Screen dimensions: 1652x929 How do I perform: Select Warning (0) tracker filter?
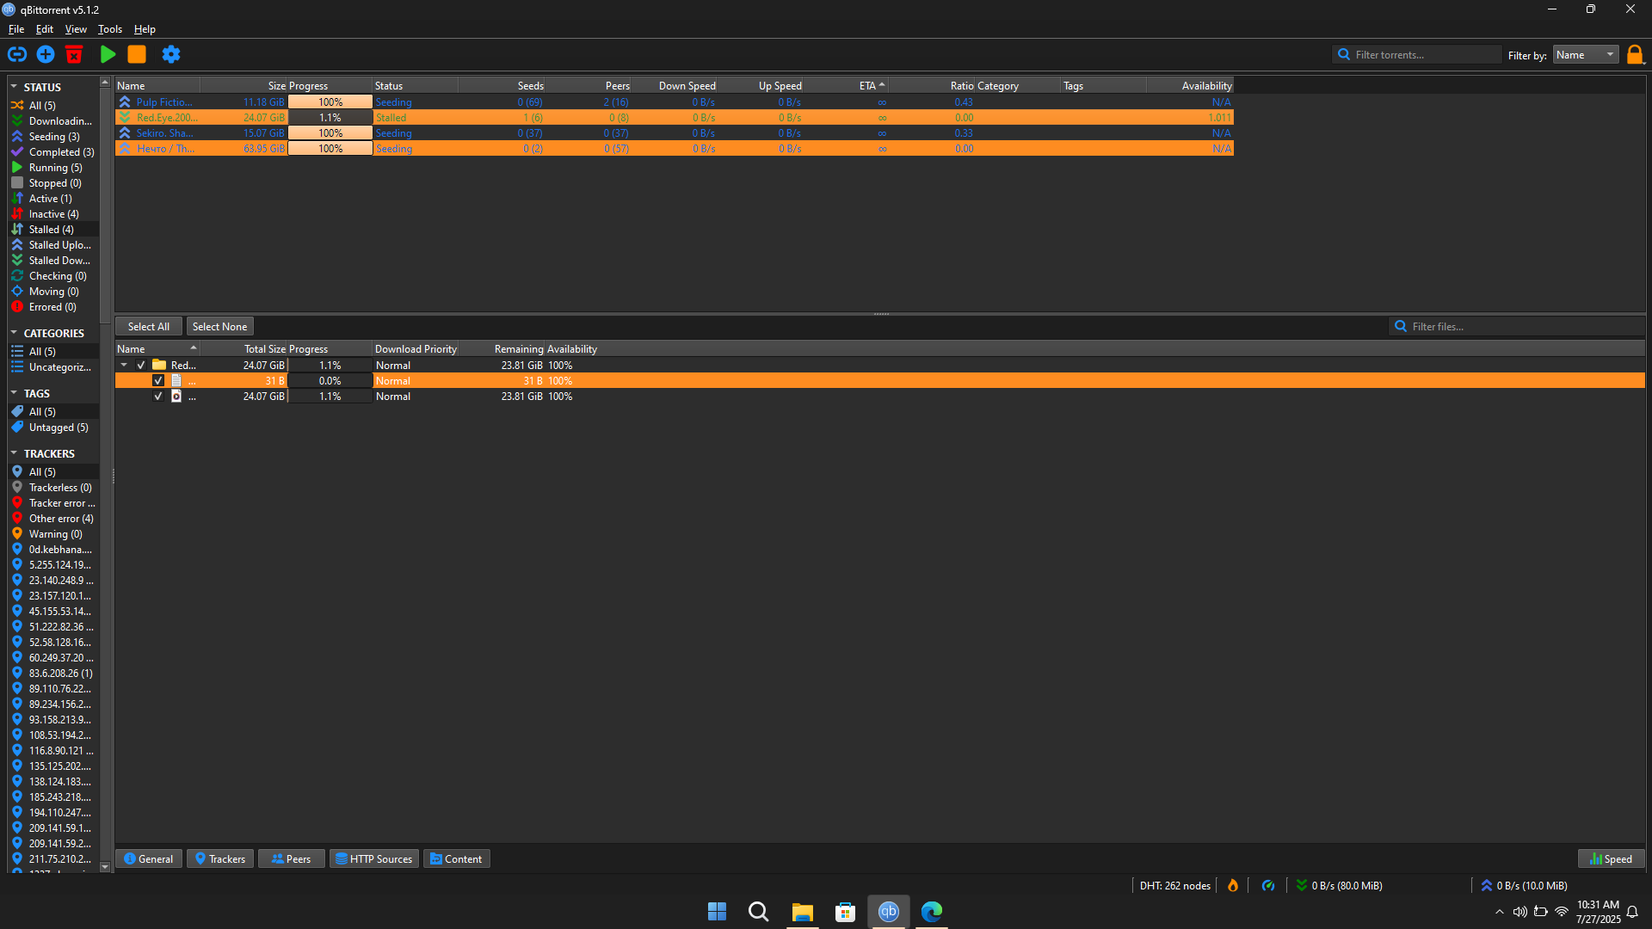[54, 534]
